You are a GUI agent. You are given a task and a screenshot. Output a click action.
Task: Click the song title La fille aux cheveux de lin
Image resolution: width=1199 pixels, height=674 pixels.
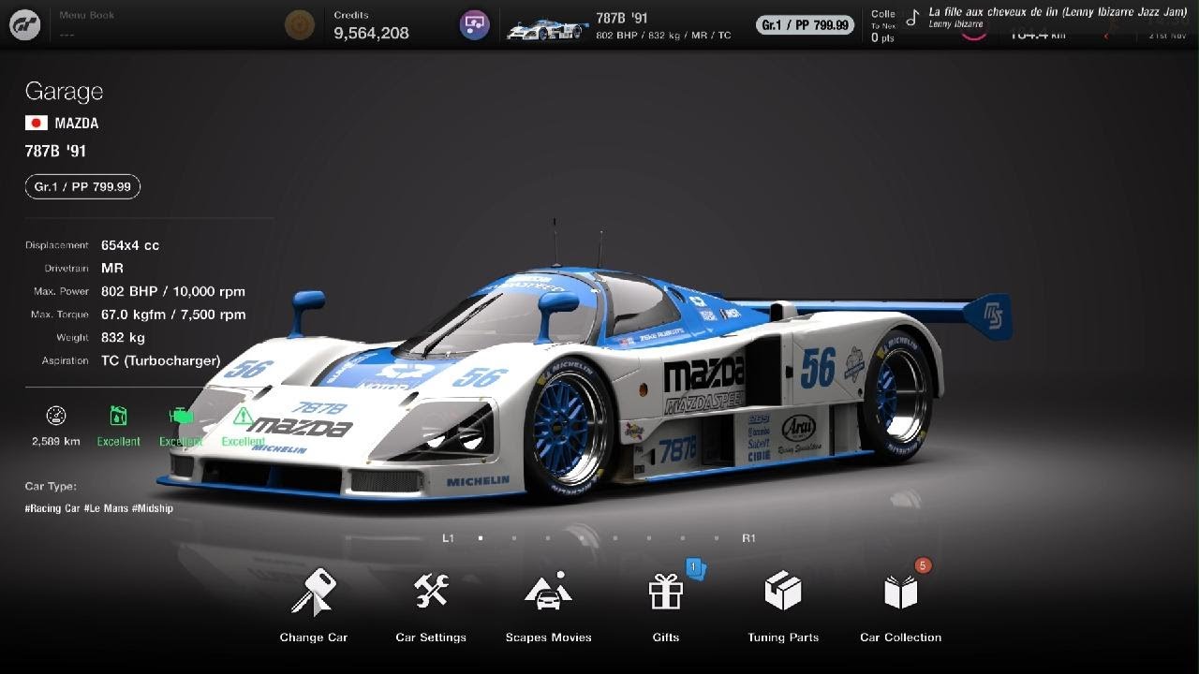[x=1058, y=12]
